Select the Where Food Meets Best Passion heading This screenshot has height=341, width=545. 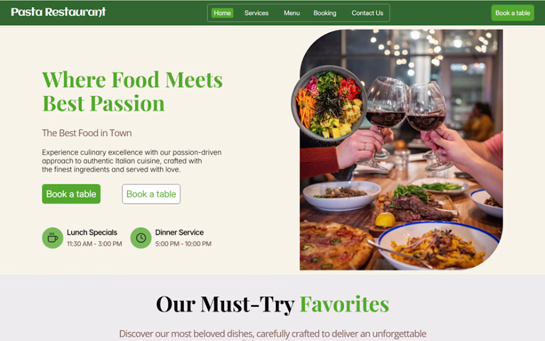(132, 91)
